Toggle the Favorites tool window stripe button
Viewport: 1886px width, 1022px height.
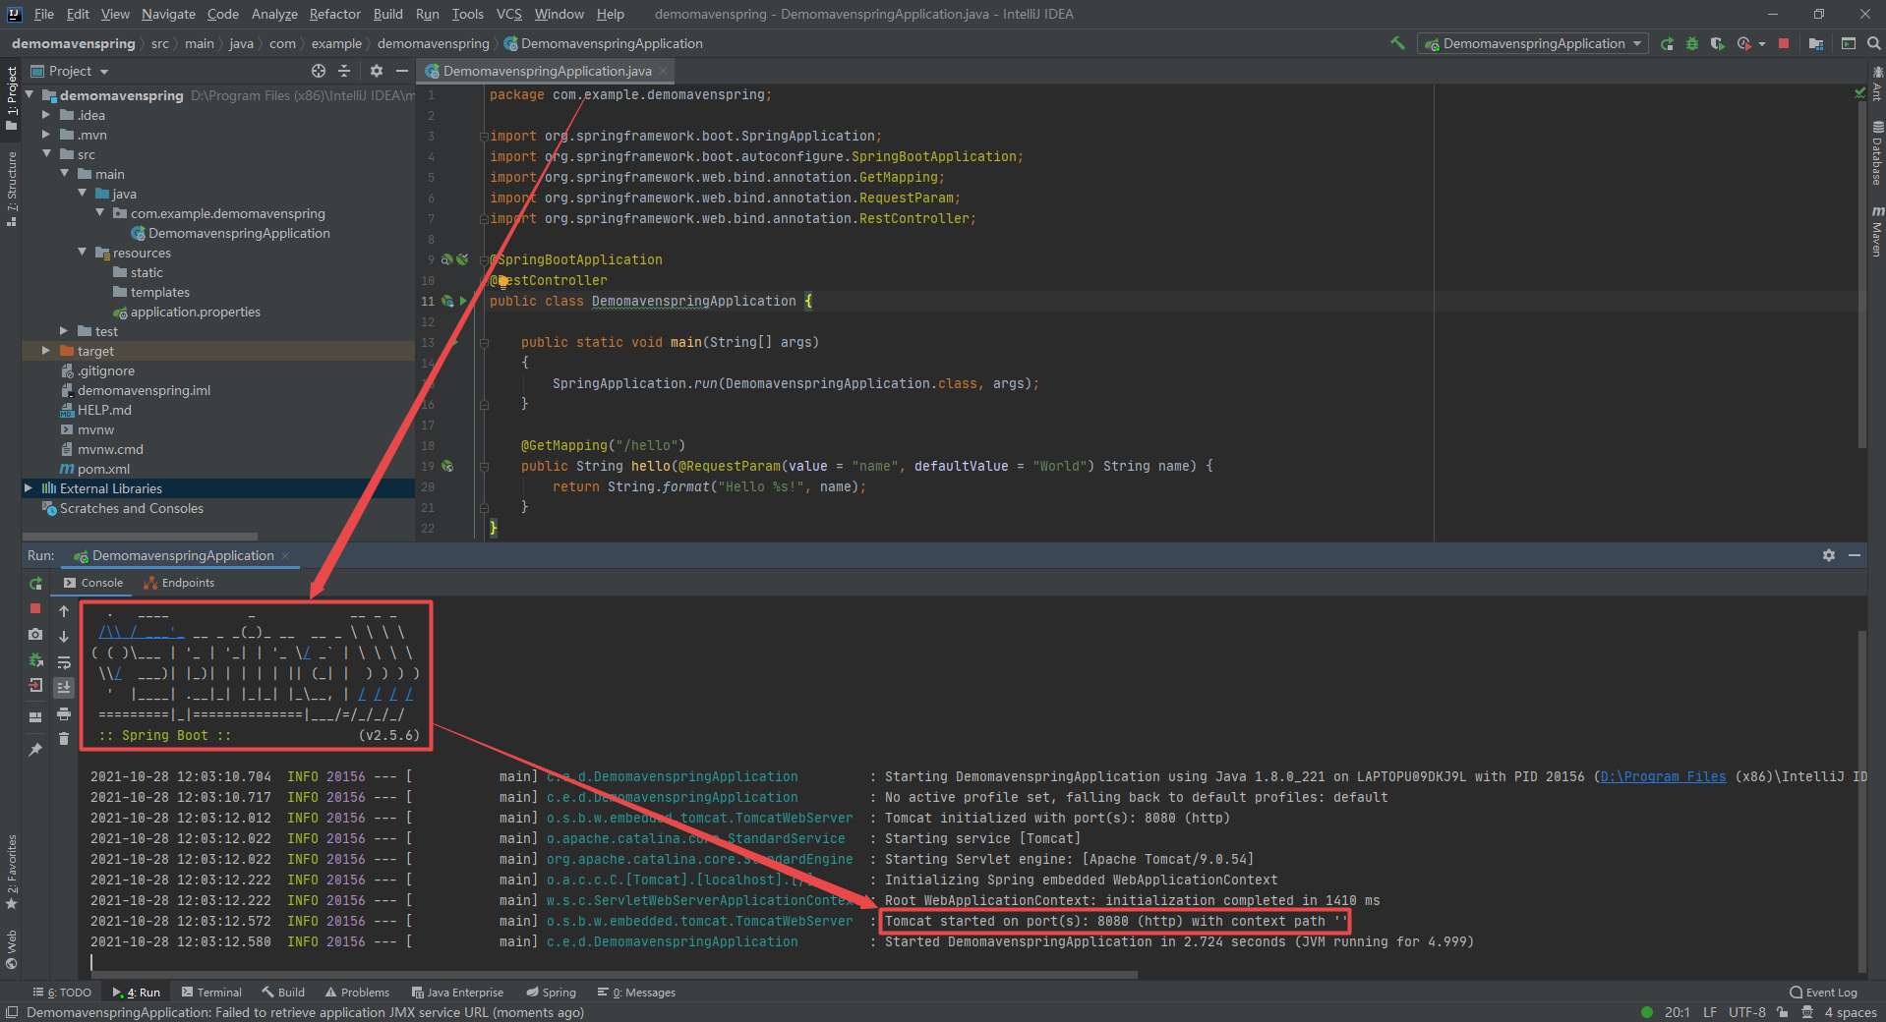point(11,873)
